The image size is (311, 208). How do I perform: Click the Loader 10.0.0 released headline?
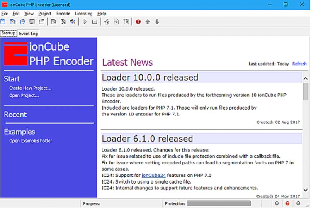(x=150, y=78)
